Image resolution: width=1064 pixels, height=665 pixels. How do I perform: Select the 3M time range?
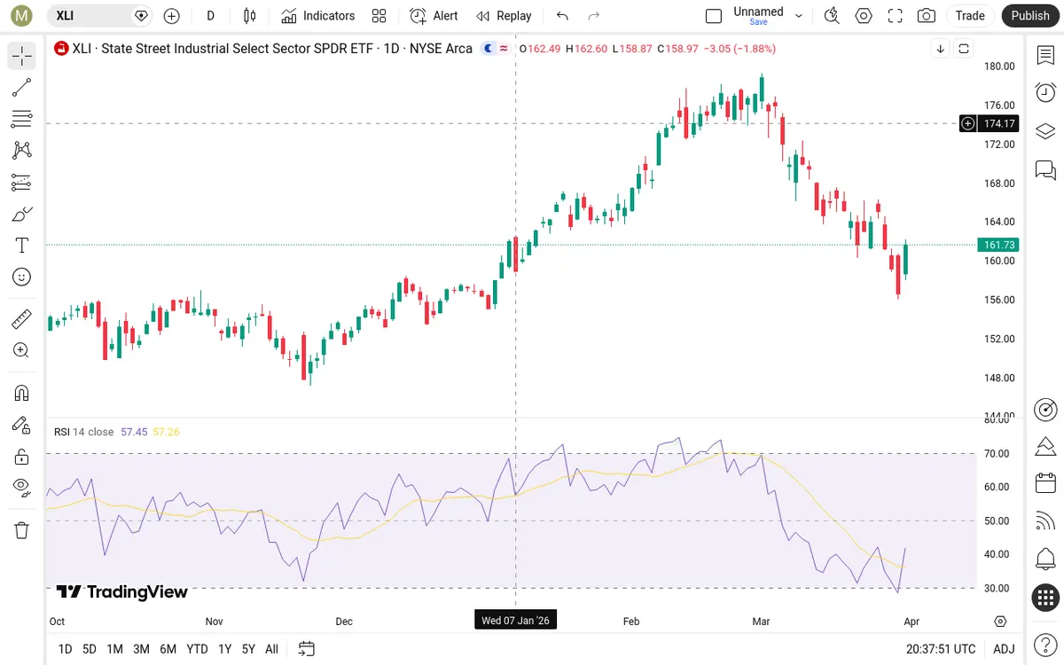(x=141, y=649)
